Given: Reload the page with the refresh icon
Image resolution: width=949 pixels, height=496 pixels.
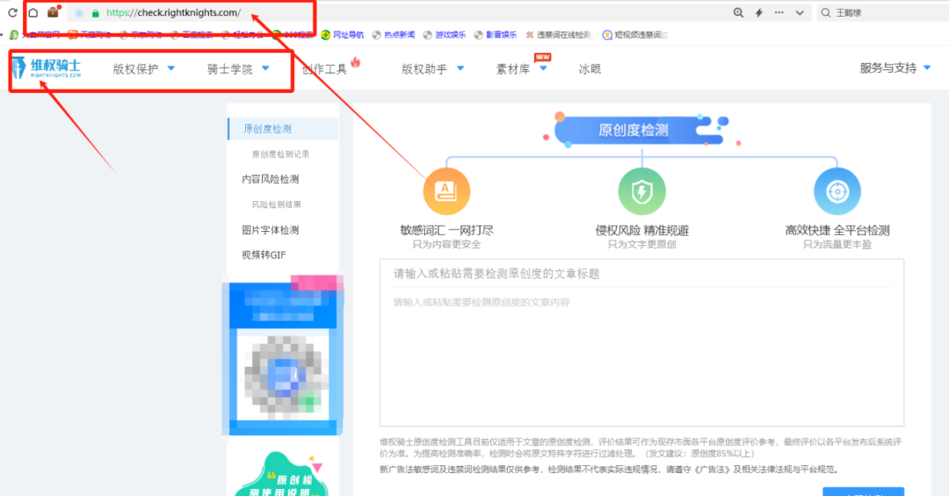Looking at the screenshot, I should tap(12, 12).
